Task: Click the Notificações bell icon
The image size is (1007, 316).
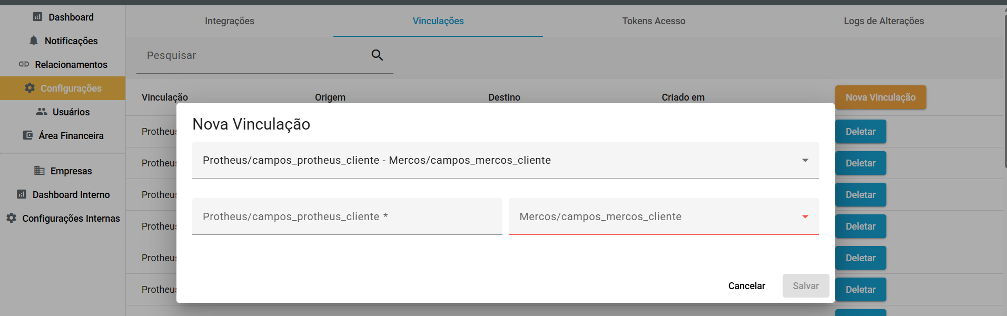Action: point(34,41)
